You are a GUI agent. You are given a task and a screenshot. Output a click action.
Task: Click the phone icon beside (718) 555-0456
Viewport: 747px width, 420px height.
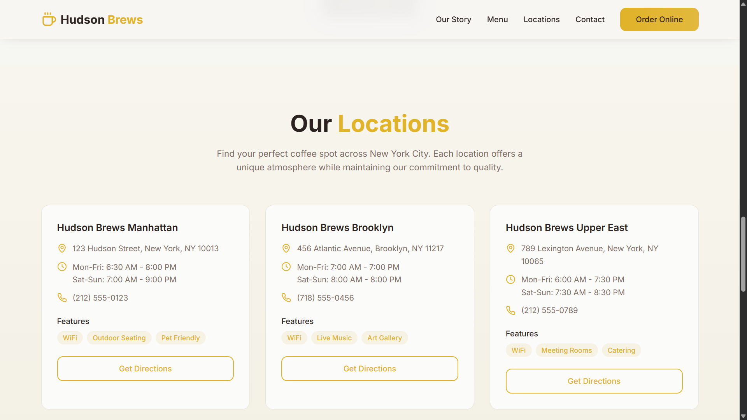tap(286, 297)
